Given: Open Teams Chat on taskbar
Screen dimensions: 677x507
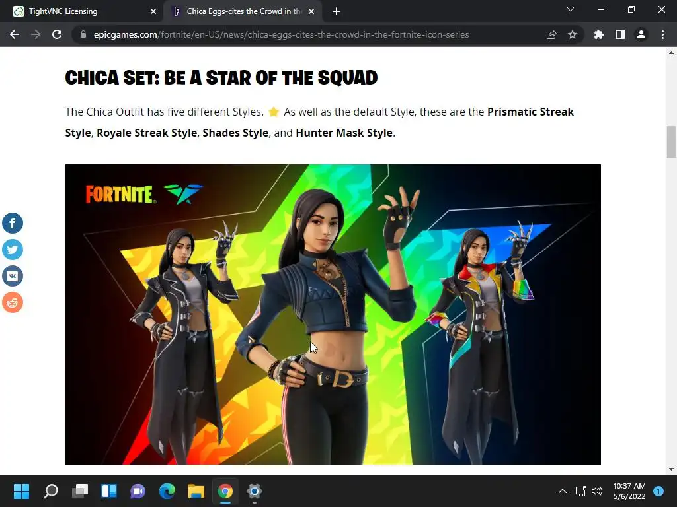Looking at the screenshot, I should 138,491.
